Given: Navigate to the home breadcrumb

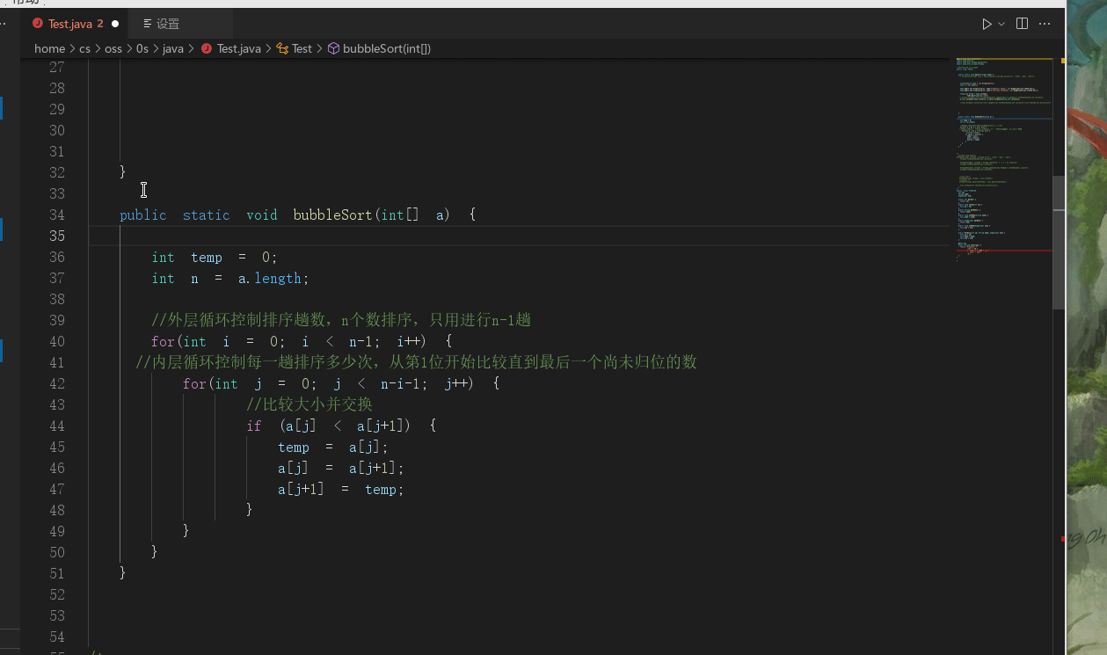Looking at the screenshot, I should click(49, 48).
